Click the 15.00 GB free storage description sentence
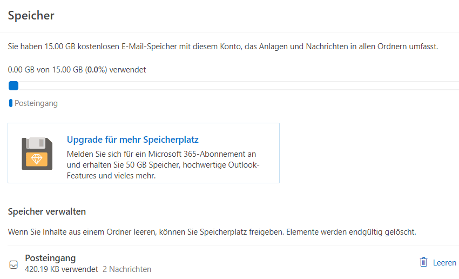 222,46
